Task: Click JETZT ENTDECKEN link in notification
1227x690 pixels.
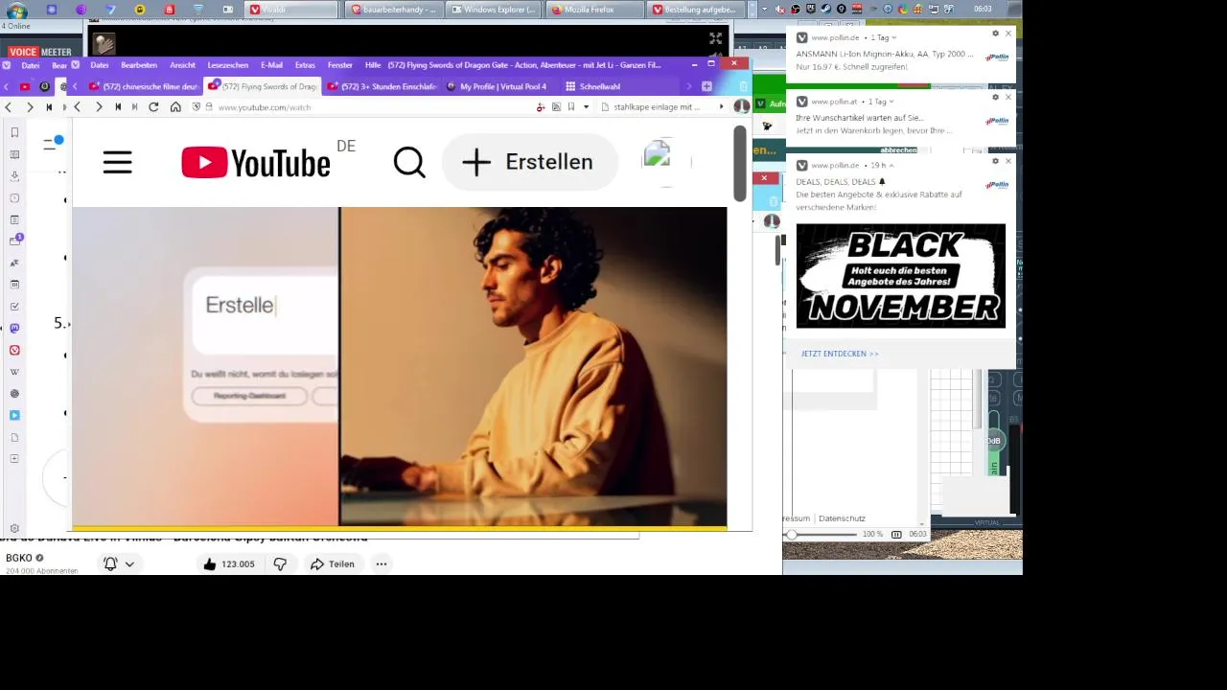Action: coord(840,354)
